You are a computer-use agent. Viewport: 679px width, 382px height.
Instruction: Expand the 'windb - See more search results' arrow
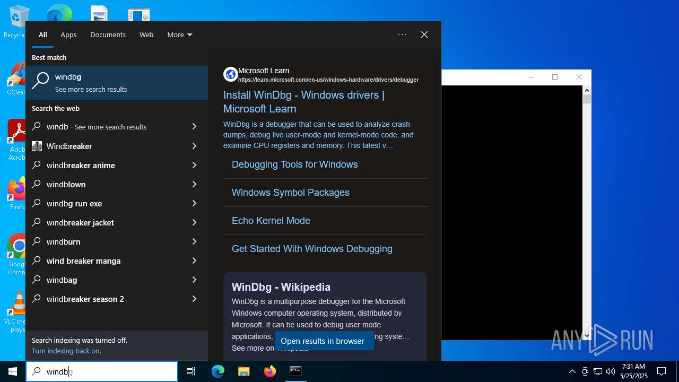(194, 127)
